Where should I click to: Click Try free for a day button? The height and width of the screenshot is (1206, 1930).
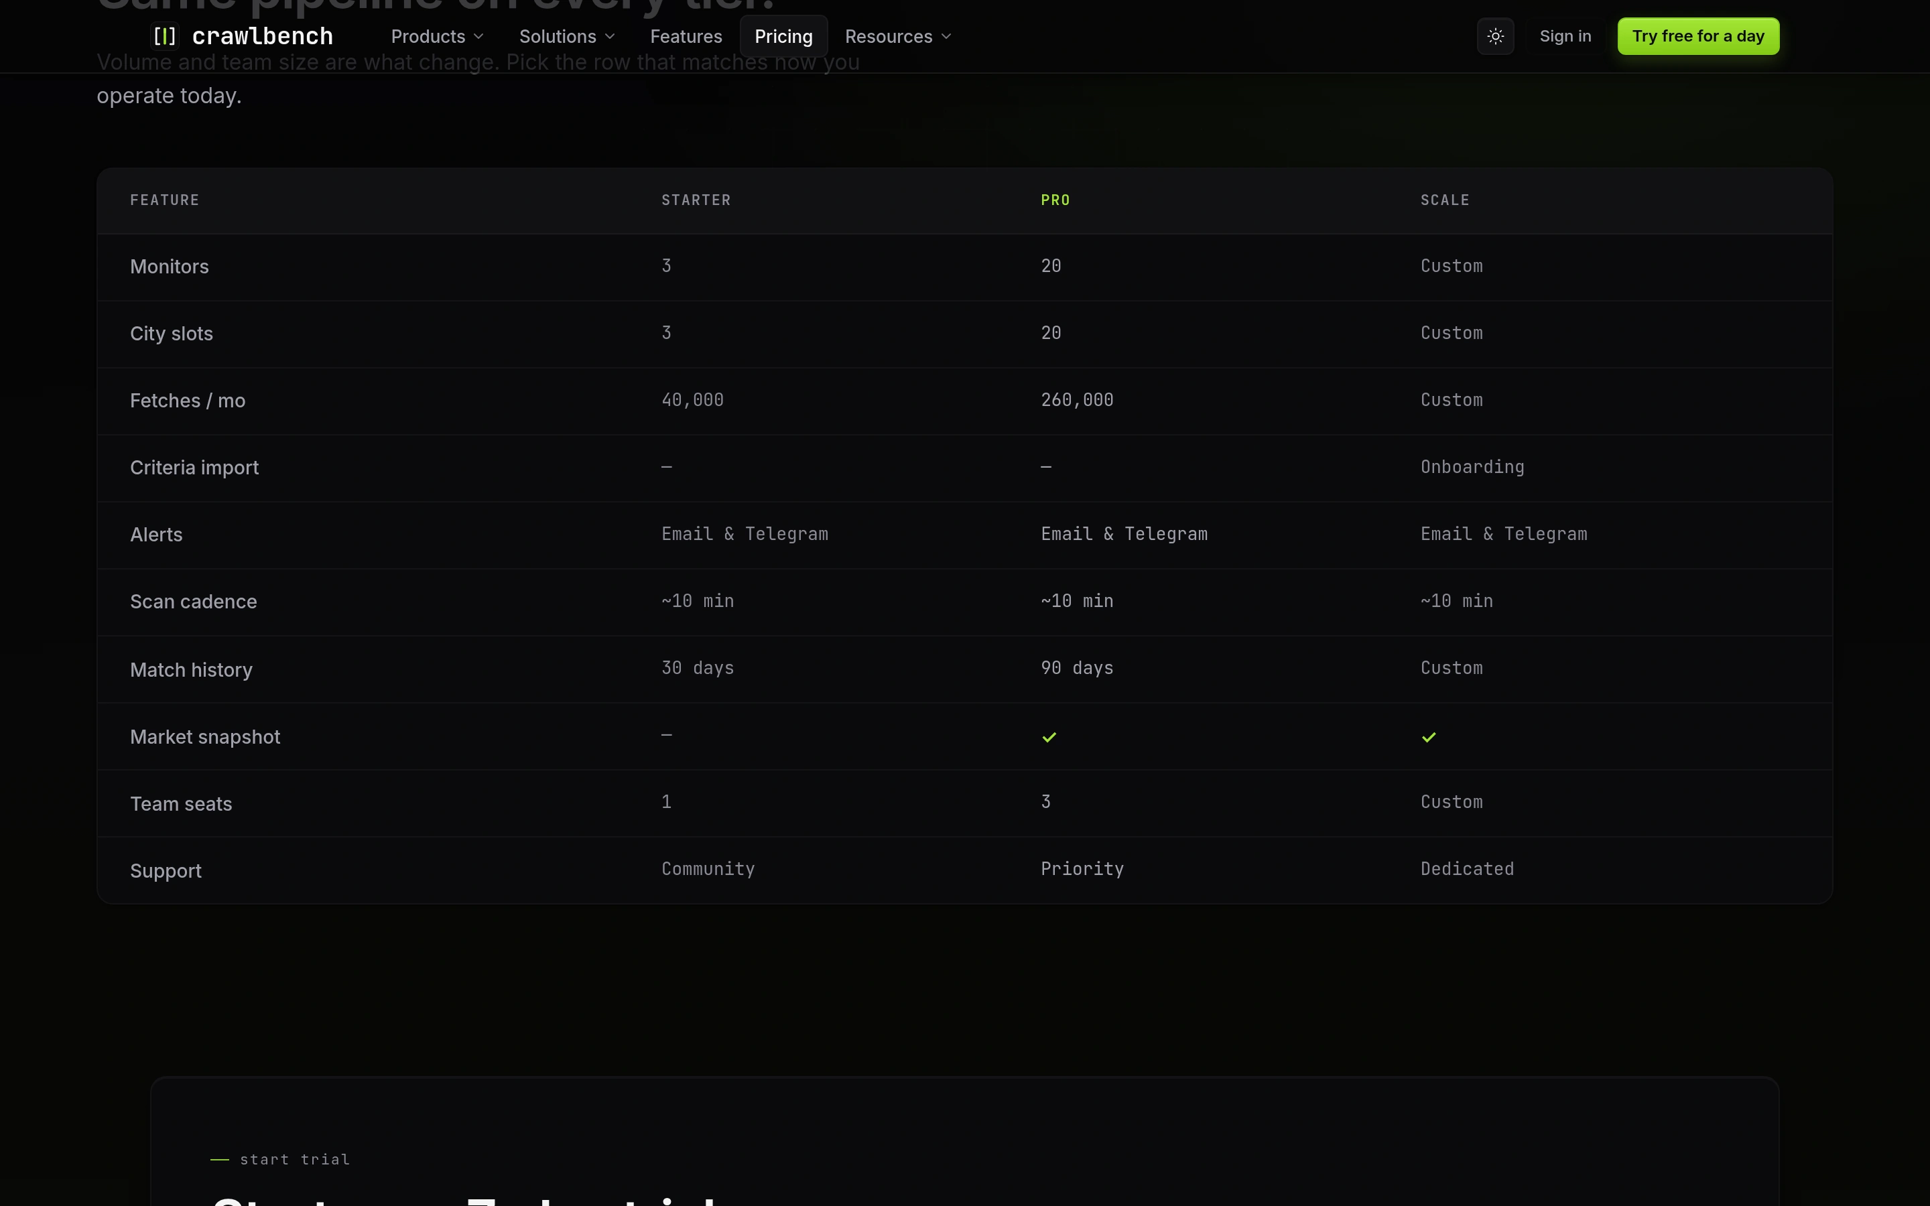coord(1698,36)
